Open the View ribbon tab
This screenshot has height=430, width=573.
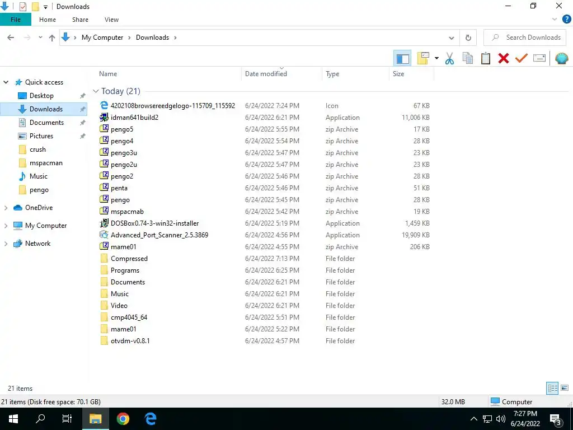tap(111, 20)
